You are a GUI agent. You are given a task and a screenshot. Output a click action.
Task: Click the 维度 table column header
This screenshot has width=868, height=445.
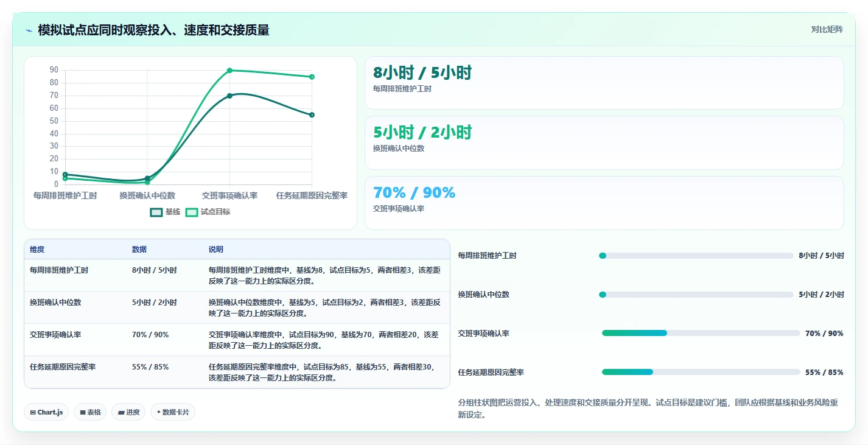37,250
